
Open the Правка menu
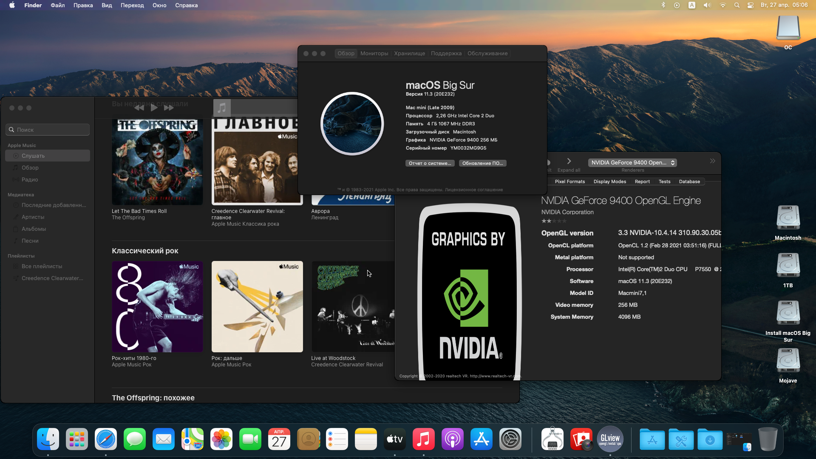(x=83, y=5)
